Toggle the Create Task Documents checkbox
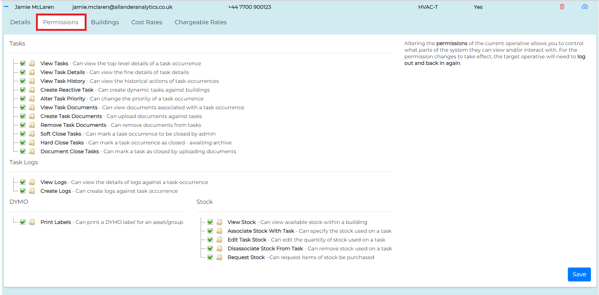Image resolution: width=599 pixels, height=295 pixels. coord(23,116)
